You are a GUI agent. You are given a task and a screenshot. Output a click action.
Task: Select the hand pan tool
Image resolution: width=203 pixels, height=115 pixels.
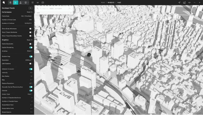10,3
